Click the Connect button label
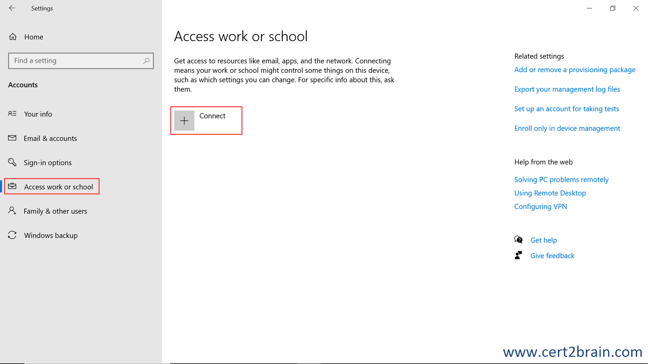 click(x=212, y=116)
